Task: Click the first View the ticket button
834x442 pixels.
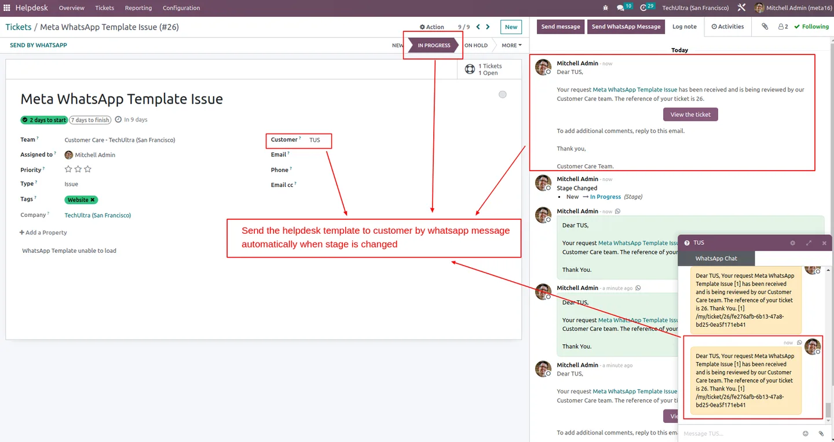Action: [x=690, y=115]
